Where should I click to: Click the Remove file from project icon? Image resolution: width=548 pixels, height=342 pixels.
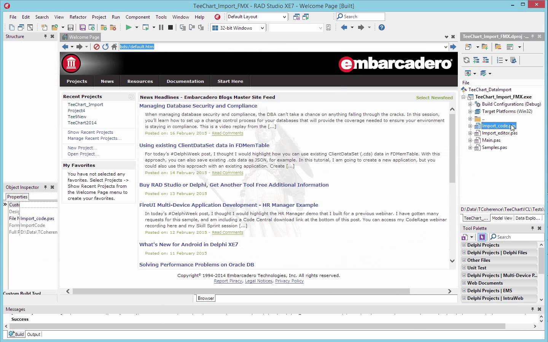tap(113, 27)
